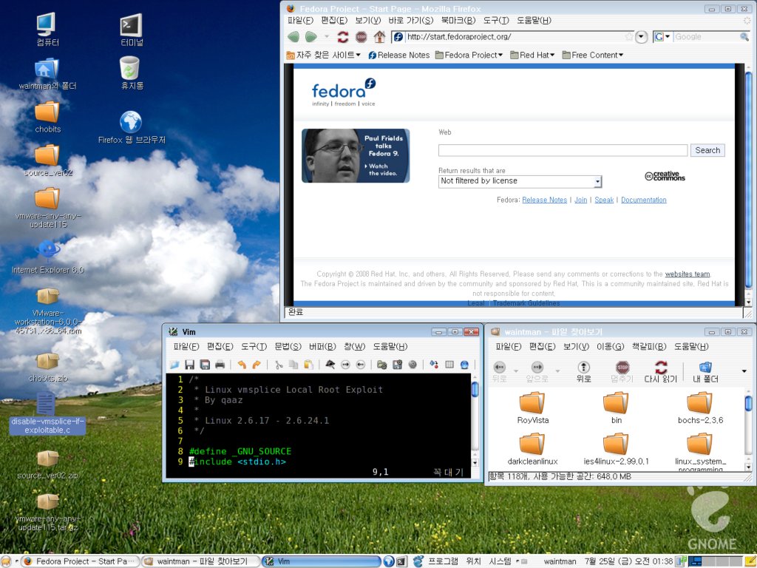Click Vim load session icon
The height and width of the screenshot is (568, 757).
tap(382, 365)
